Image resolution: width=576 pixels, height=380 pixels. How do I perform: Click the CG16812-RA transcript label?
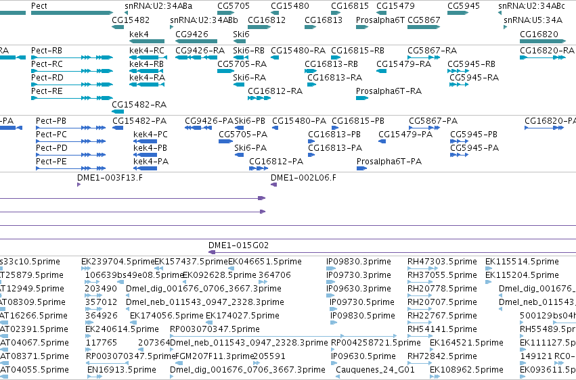pyautogui.click(x=275, y=91)
